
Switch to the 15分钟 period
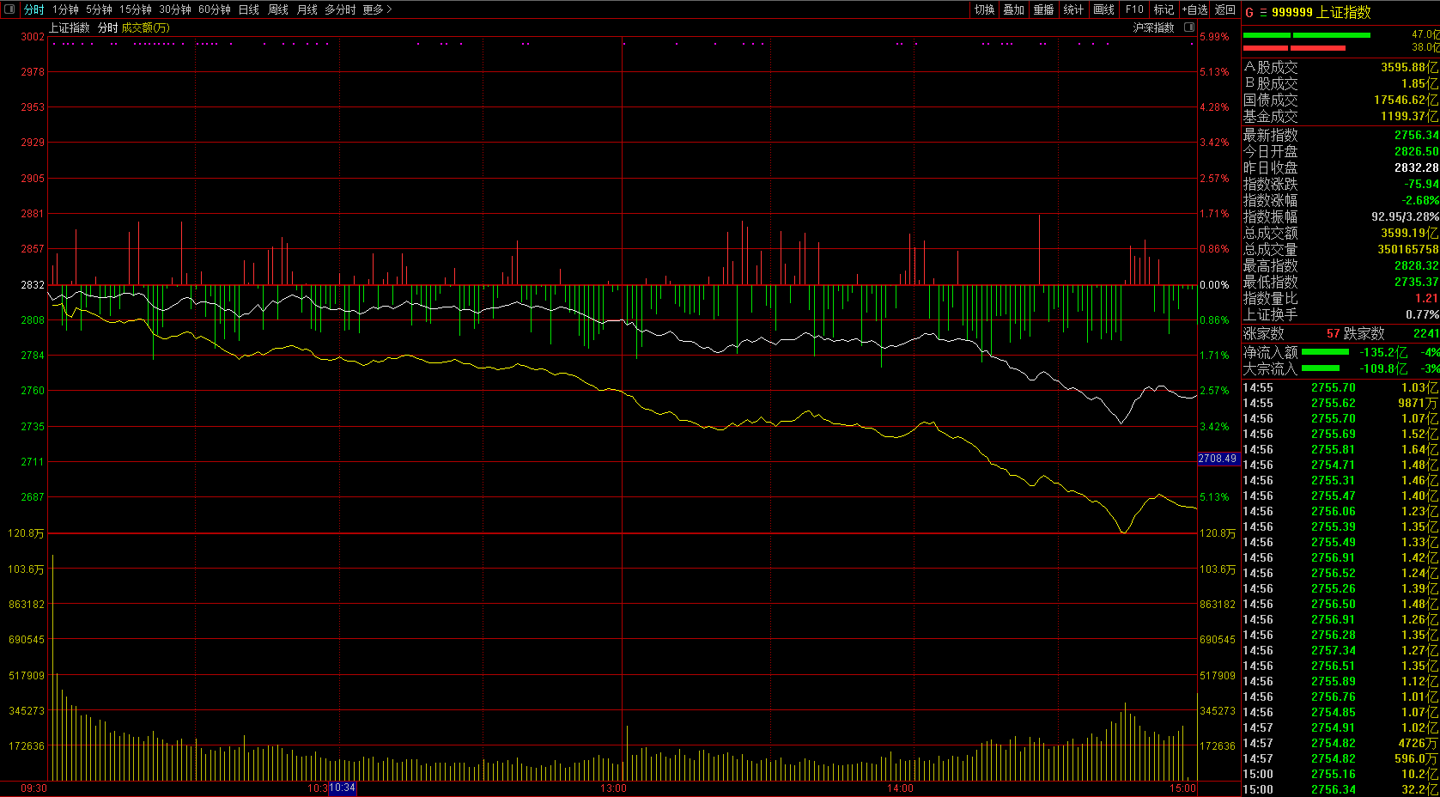[136, 9]
